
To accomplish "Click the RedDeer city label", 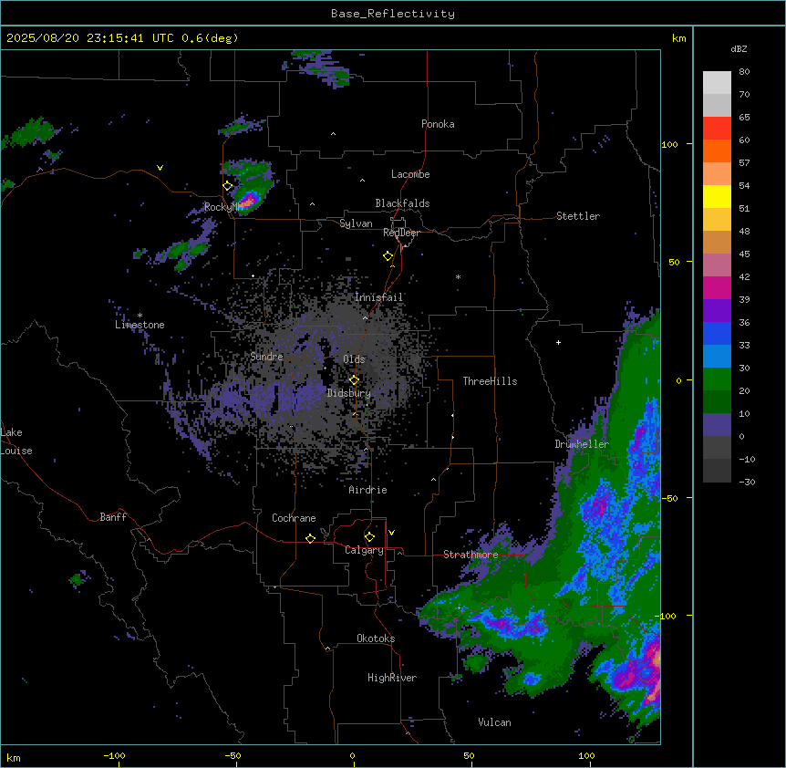I will pos(401,233).
